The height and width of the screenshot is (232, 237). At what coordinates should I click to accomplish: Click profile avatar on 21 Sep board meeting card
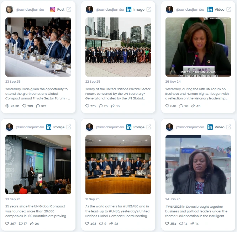coord(89,127)
